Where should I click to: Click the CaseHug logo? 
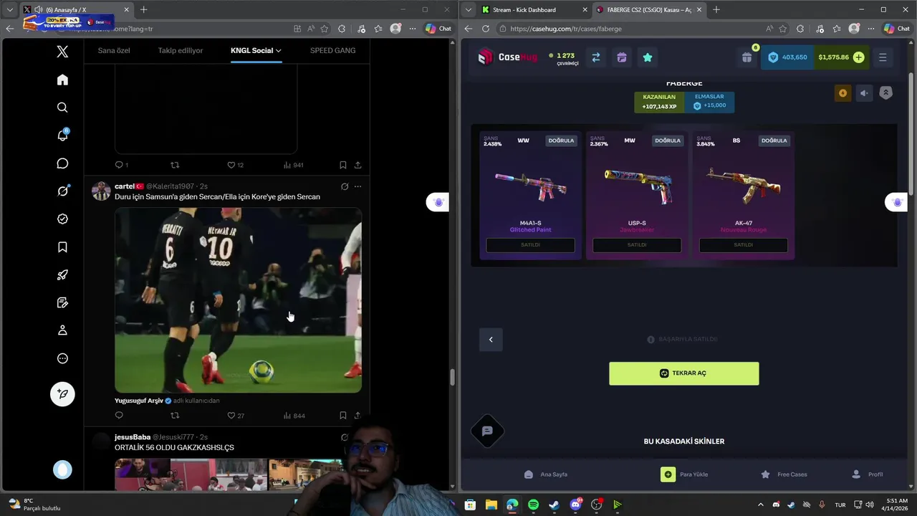507,57
